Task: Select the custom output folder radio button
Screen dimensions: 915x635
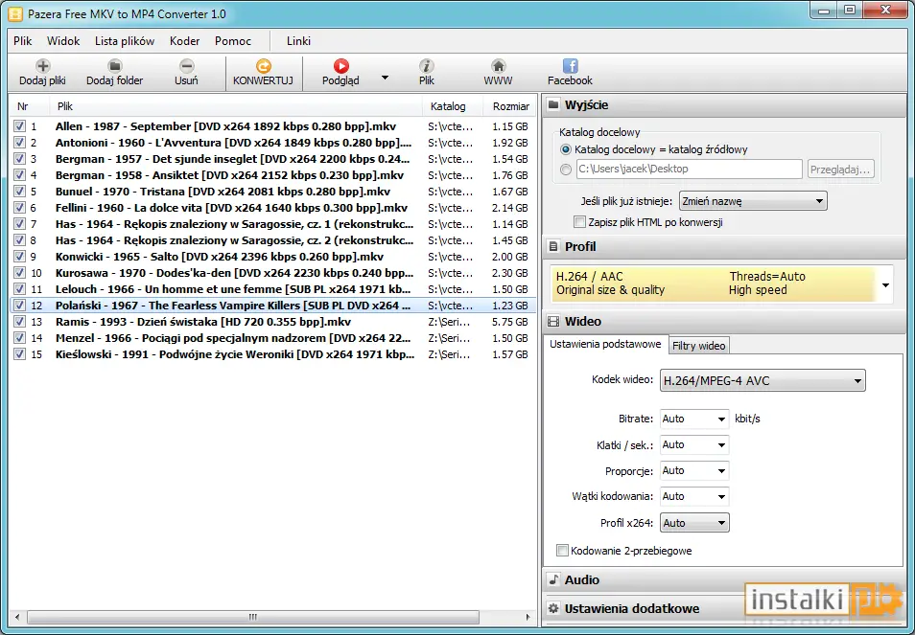Action: [x=566, y=170]
